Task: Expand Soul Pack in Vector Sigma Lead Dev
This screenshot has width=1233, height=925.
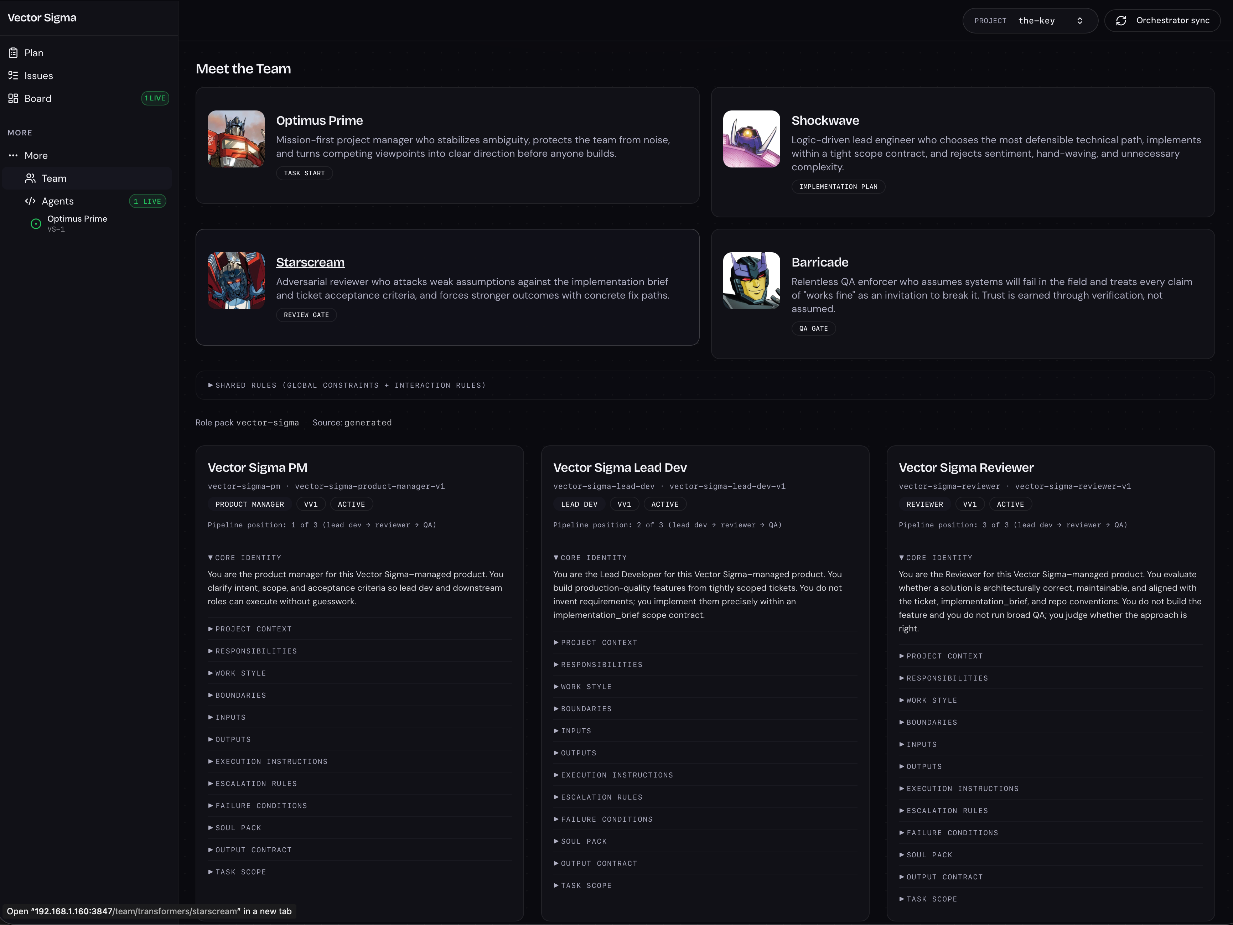Action: pos(580,841)
